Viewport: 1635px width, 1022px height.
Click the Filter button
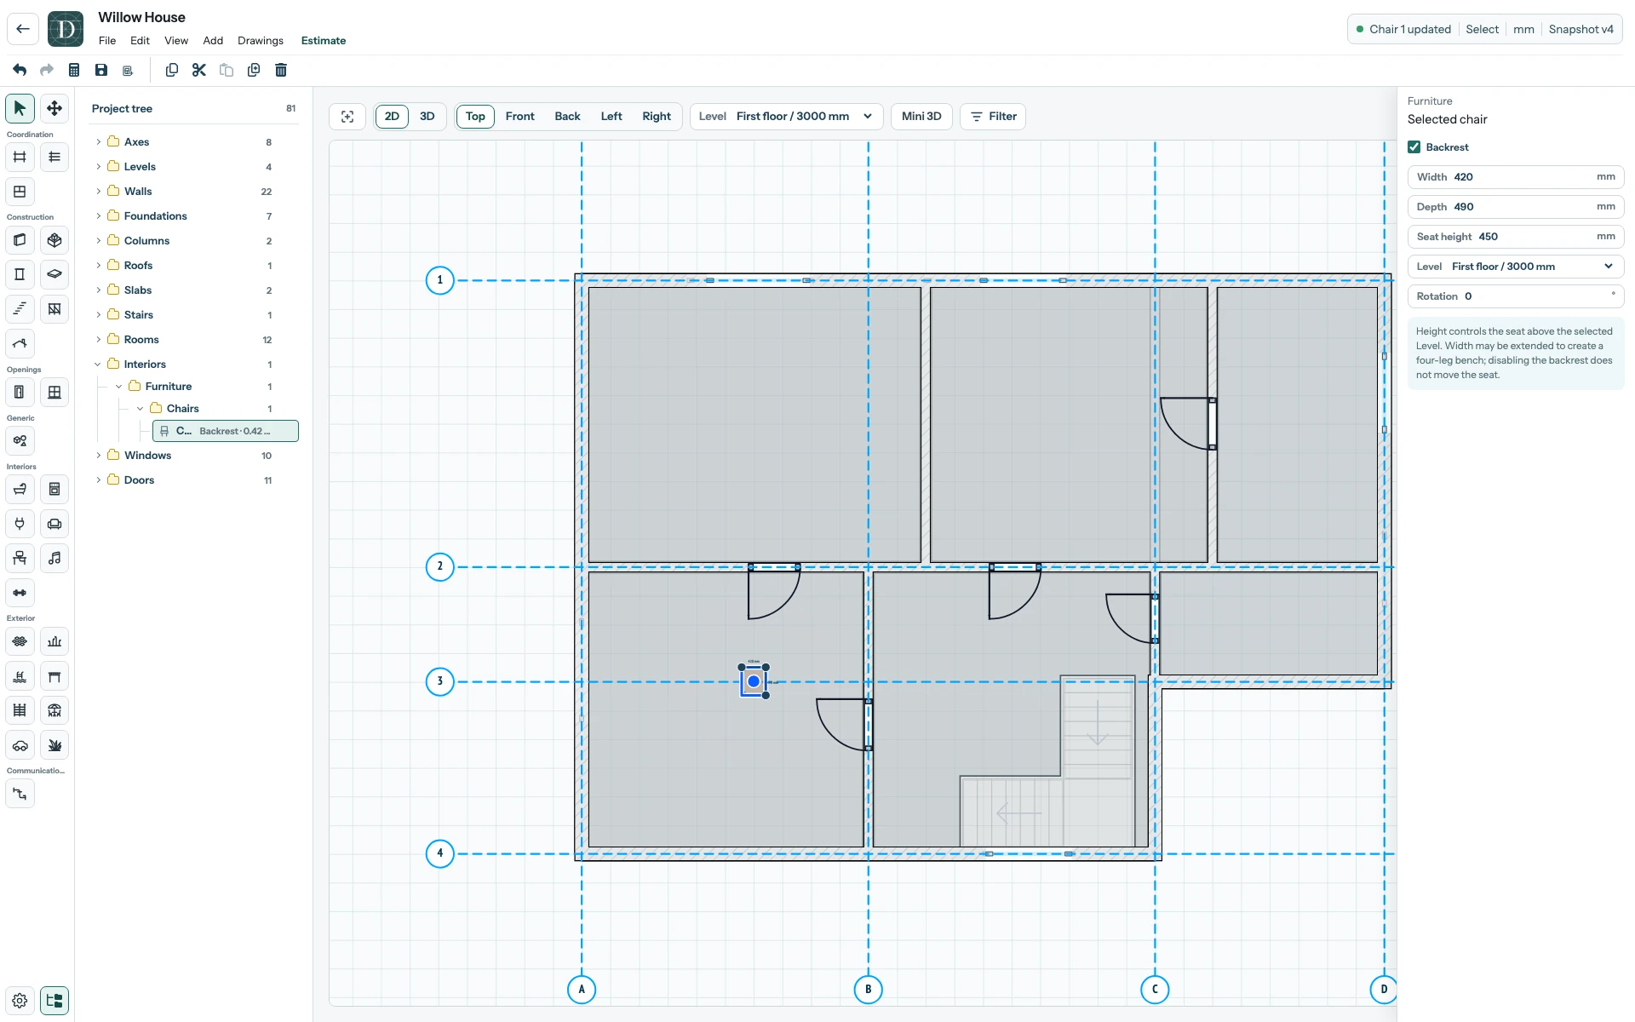pyautogui.click(x=993, y=117)
